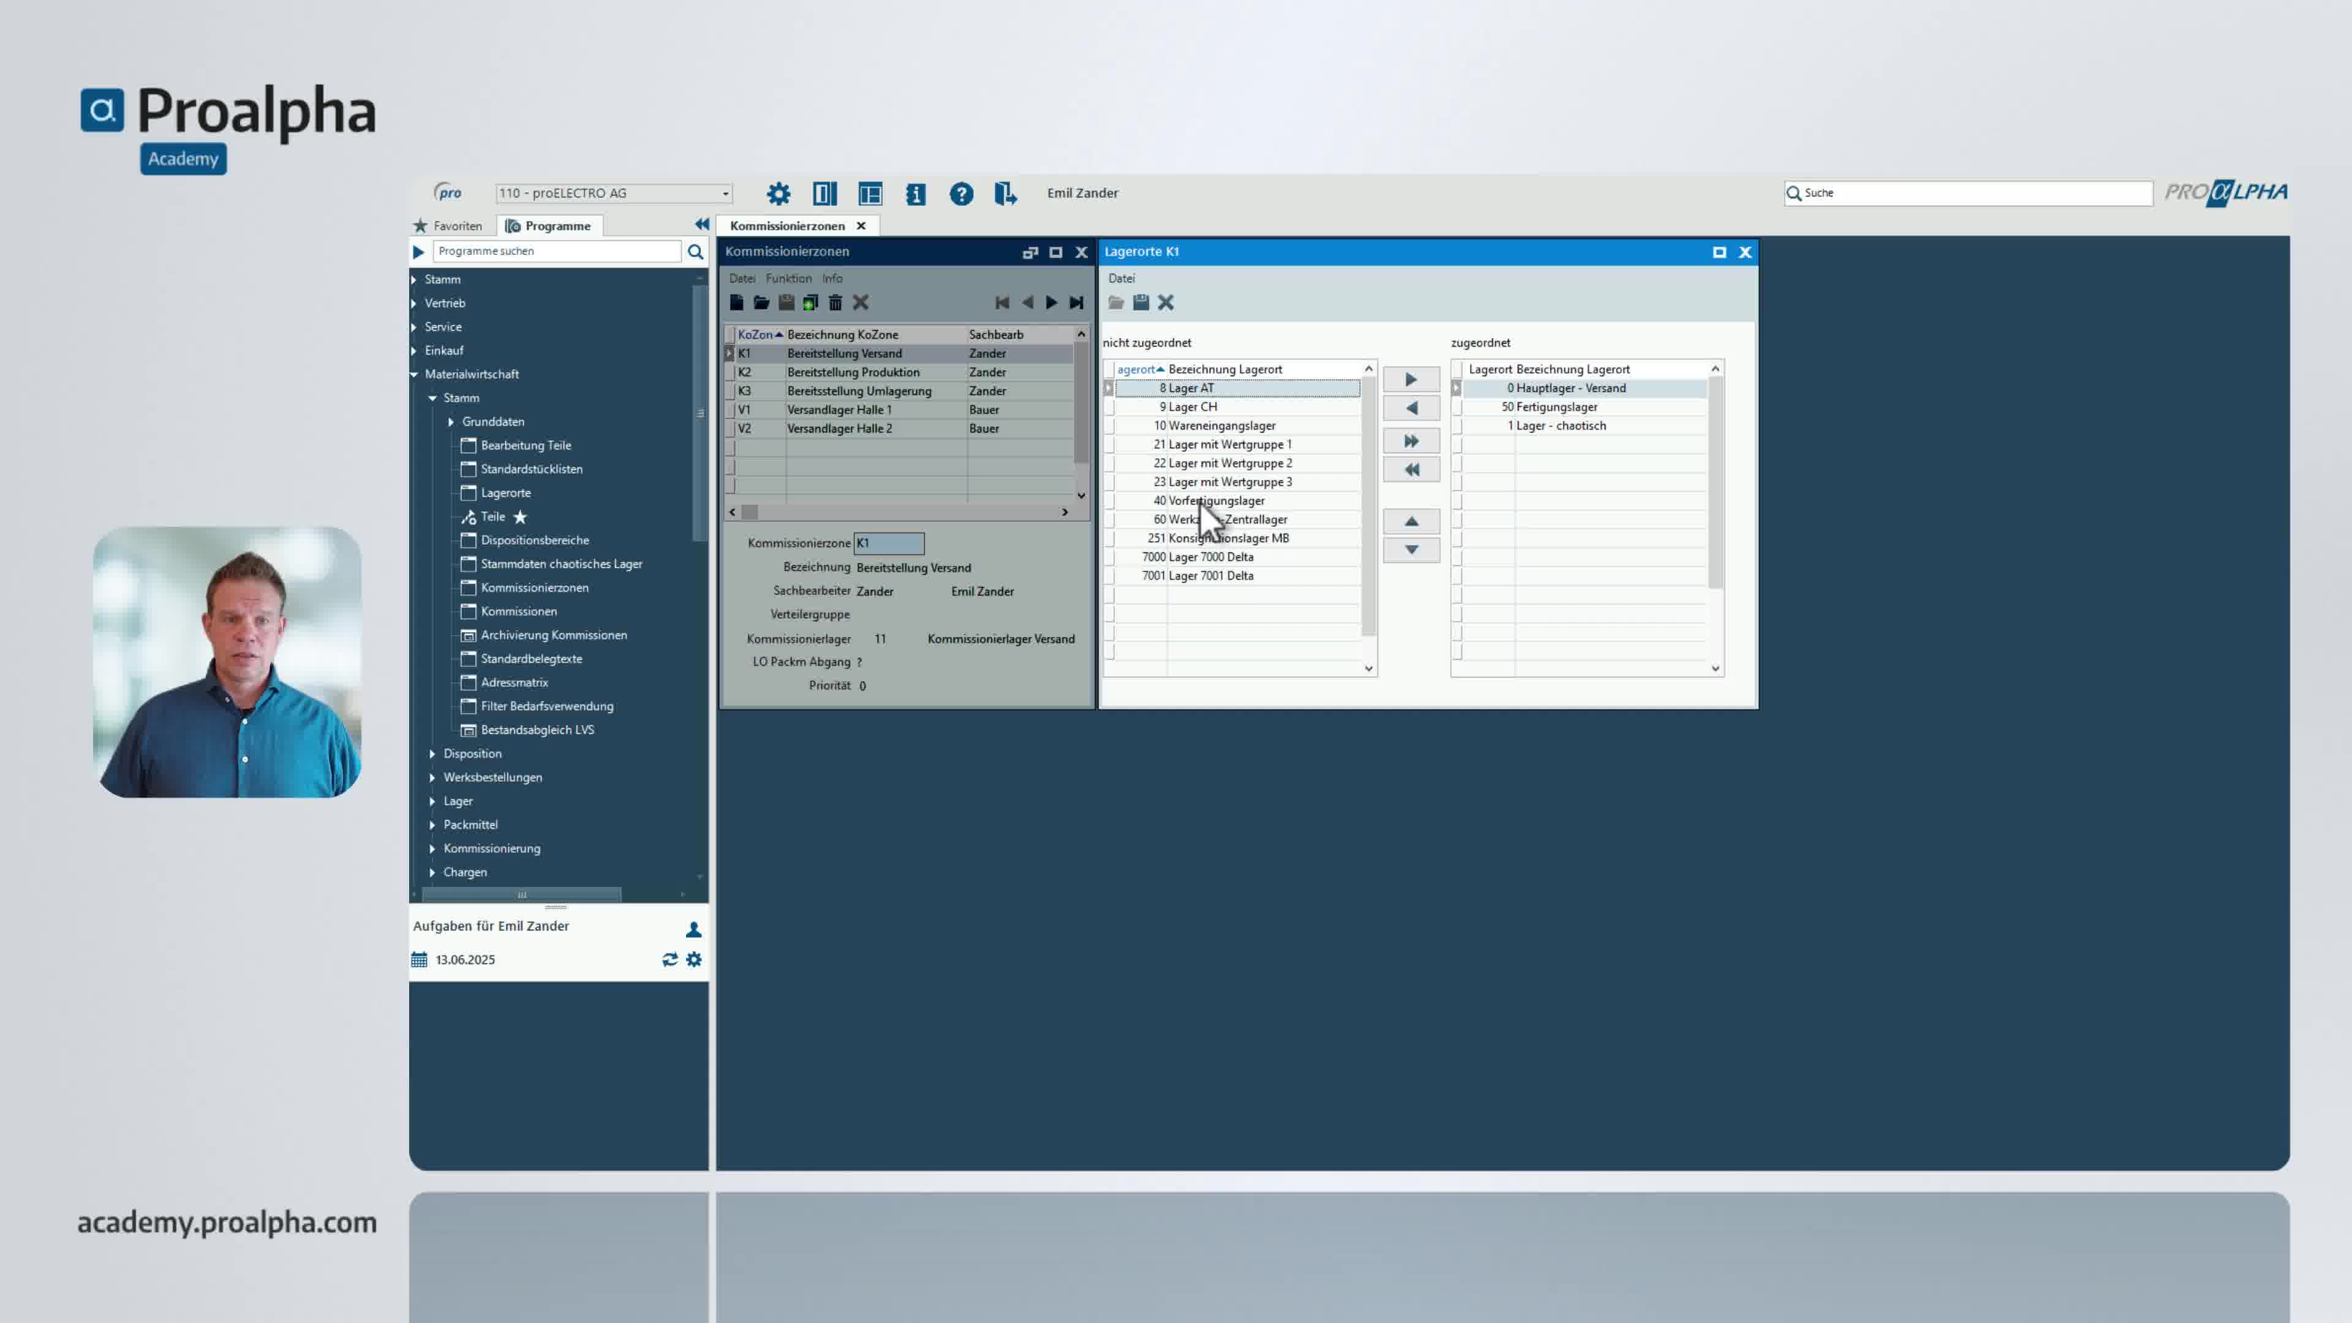2352x1323 pixels.
Task: Jump to the last record with navigation icon
Action: click(1076, 302)
